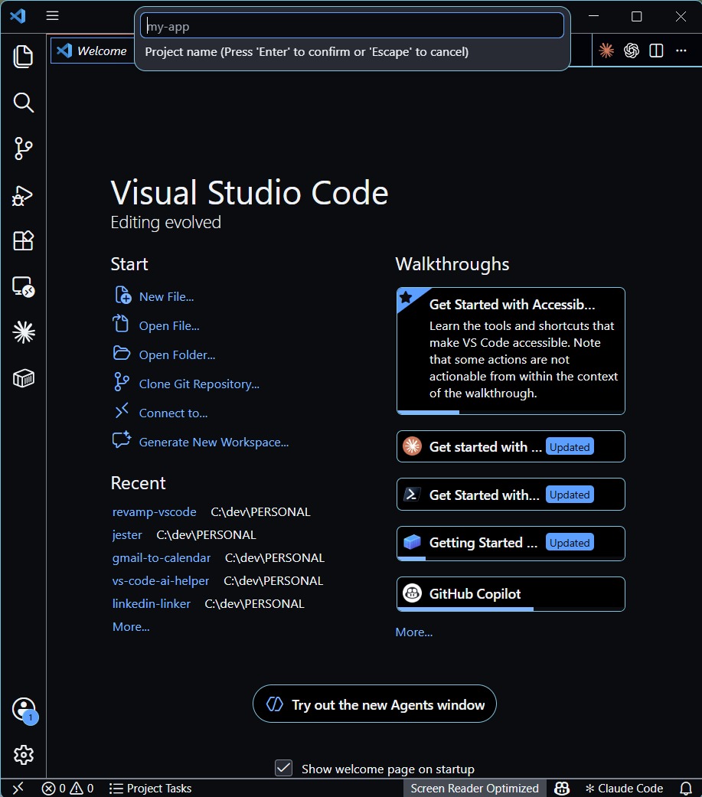Click the Project name input field
Viewport: 702px width, 797px height.
tap(351, 26)
